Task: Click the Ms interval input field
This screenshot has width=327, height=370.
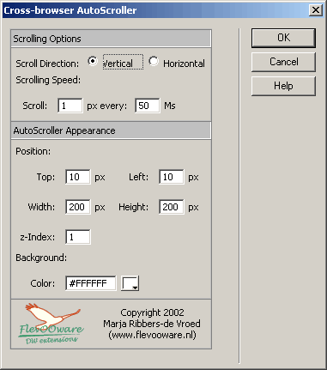Action: pyautogui.click(x=148, y=106)
